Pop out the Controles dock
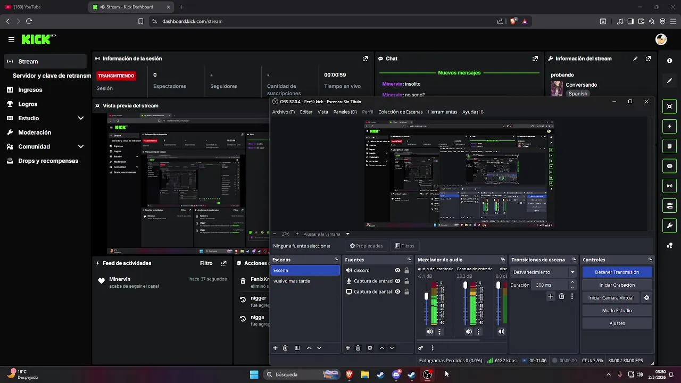The height and width of the screenshot is (383, 681). pos(650,260)
